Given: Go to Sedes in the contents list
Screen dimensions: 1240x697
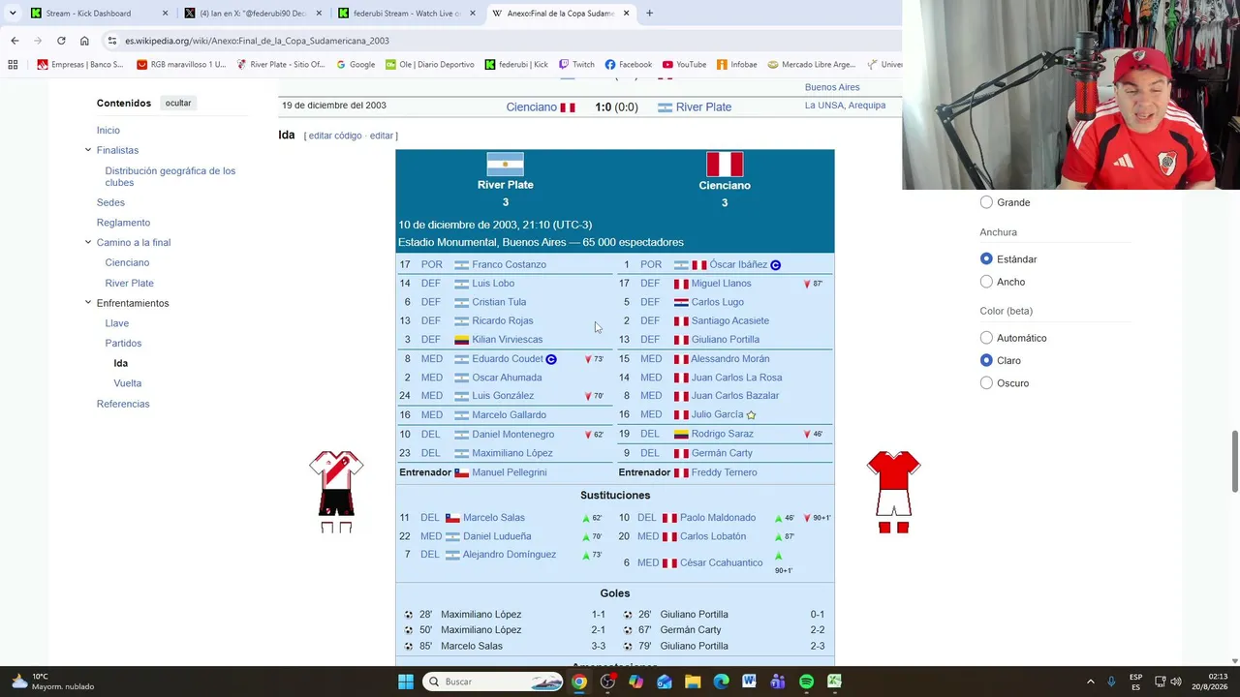Looking at the screenshot, I should tap(110, 202).
